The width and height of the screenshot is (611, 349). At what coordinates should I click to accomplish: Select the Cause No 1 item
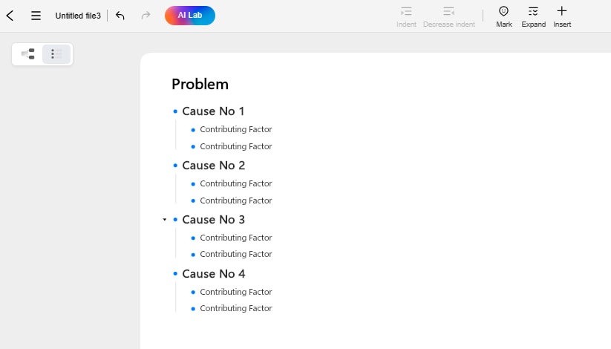(x=213, y=111)
